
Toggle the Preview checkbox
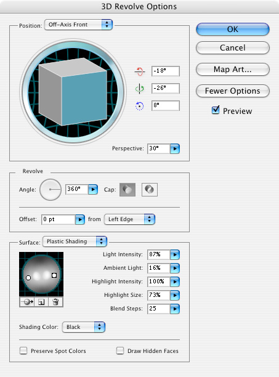(216, 110)
